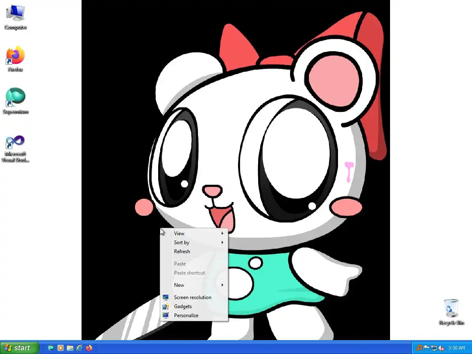
Task: Click the muted speaker volume tray icon
Action: pyautogui.click(x=441, y=348)
